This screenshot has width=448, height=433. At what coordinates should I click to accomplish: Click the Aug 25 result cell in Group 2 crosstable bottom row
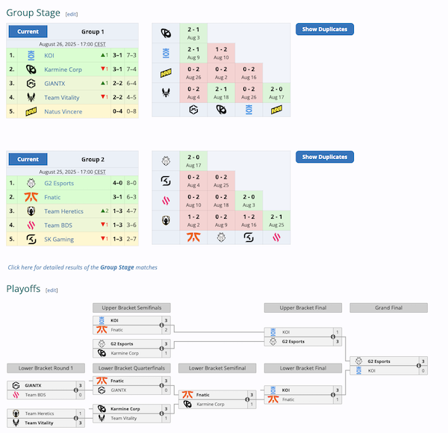[276, 220]
